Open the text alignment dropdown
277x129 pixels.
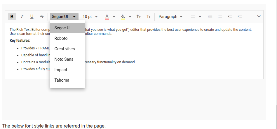196,17
